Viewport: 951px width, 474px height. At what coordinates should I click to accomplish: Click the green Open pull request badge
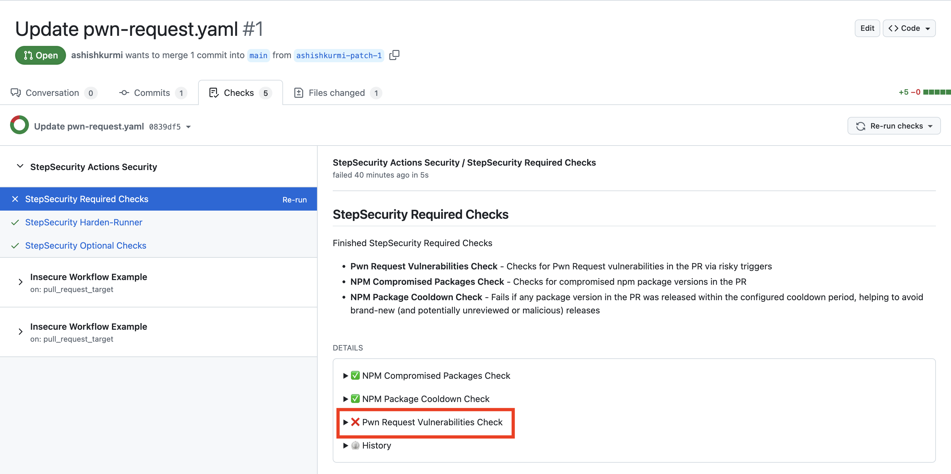[x=40, y=55]
